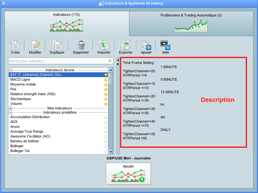Screen dimensions: 258x193
Task: Mark Aroon as favorite
Action: 106,127
